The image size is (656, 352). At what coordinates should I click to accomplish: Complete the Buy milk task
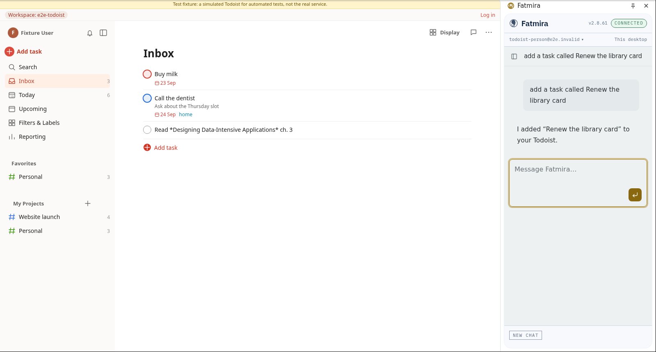pyautogui.click(x=147, y=74)
